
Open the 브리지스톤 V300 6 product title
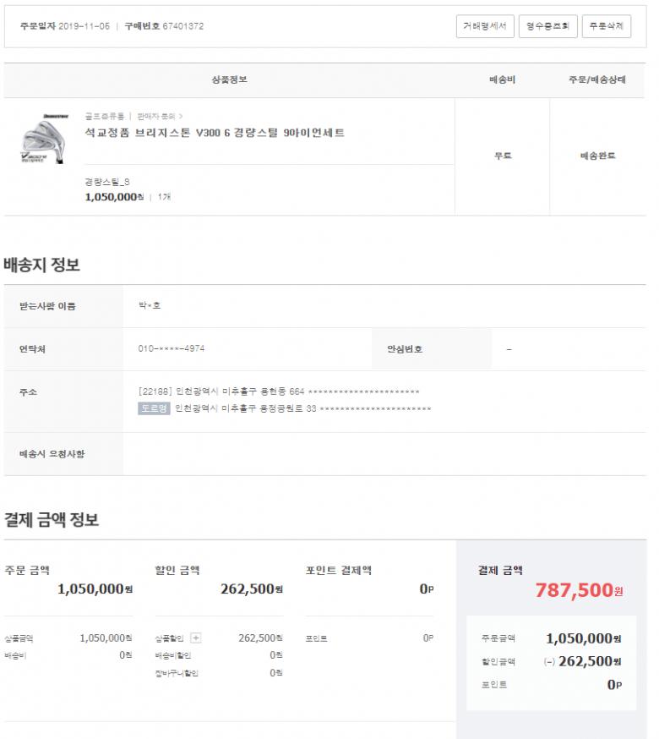coord(215,134)
